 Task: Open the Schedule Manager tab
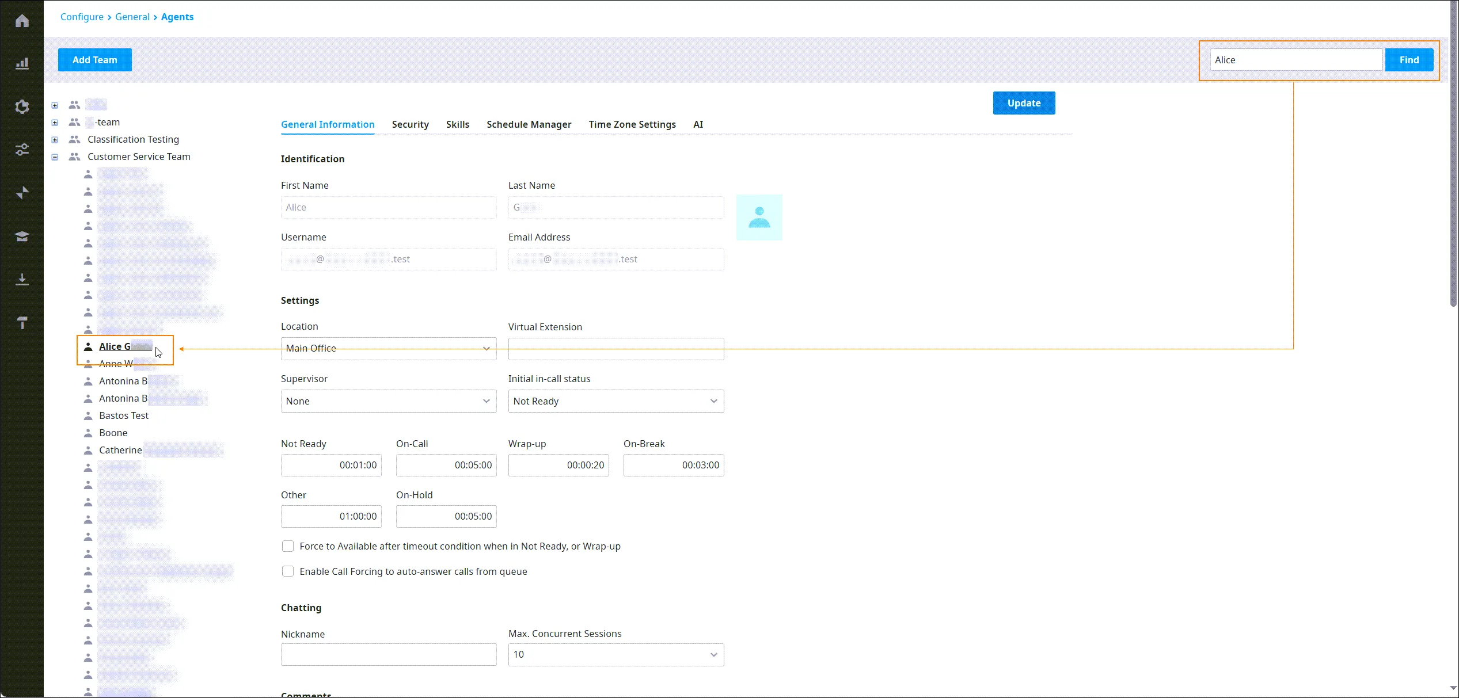point(529,124)
